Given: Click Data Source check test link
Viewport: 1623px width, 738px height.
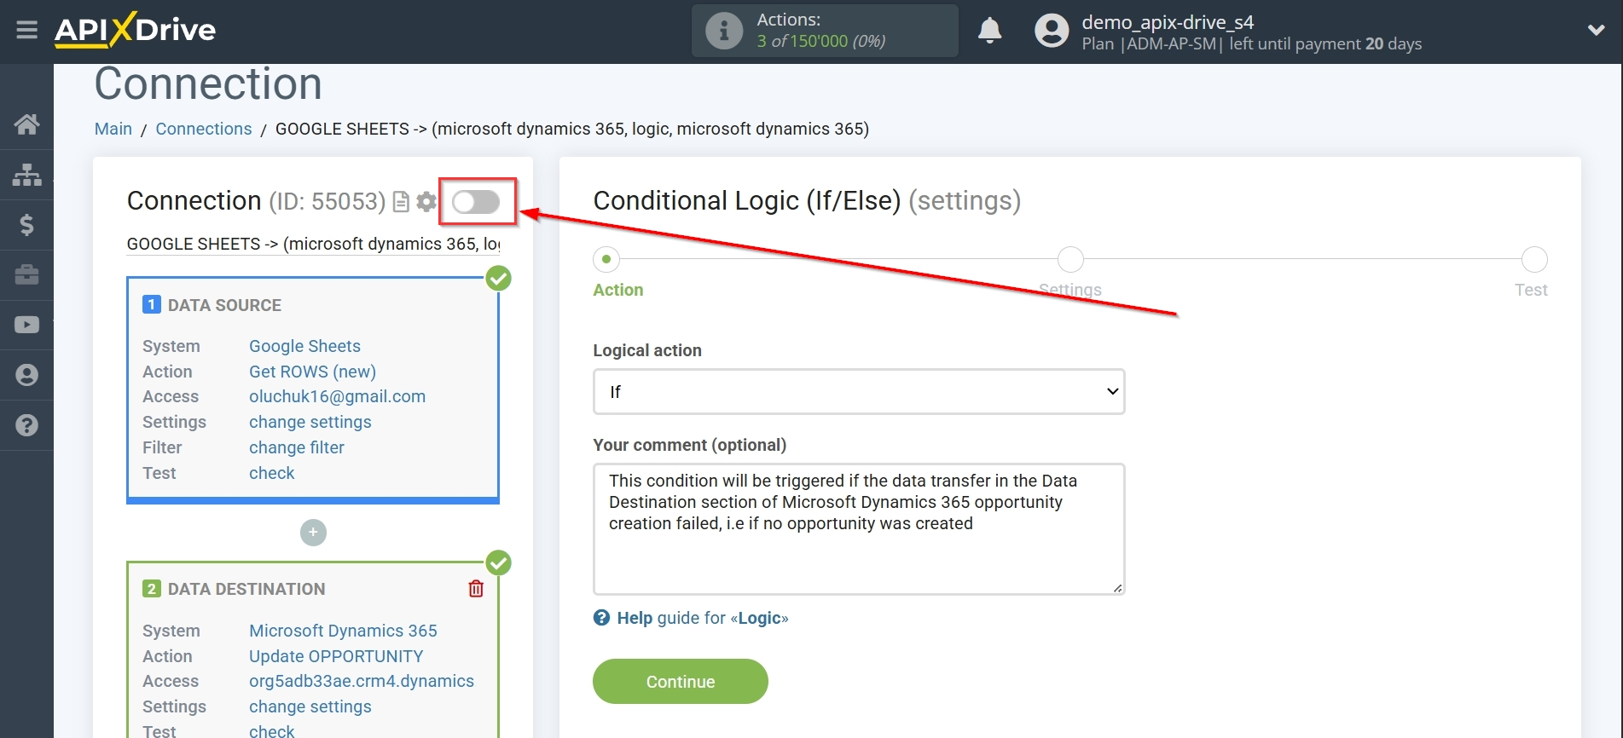Looking at the screenshot, I should point(271,473).
